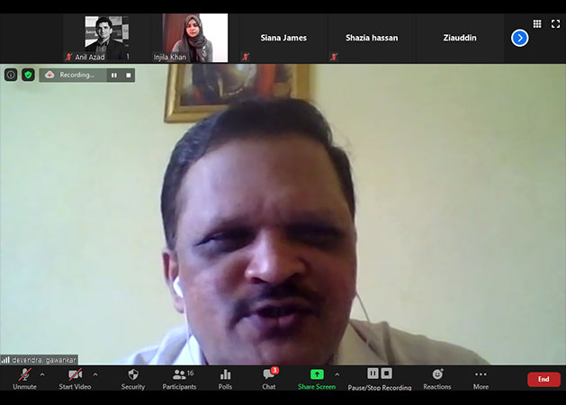Expand video options next to Start Video
The height and width of the screenshot is (405, 566).
(x=95, y=373)
